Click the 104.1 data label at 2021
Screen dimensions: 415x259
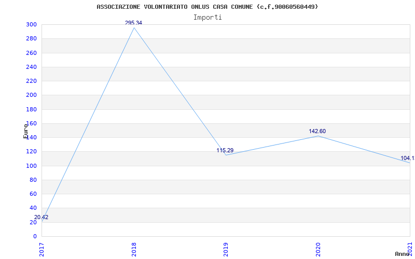(x=408, y=159)
